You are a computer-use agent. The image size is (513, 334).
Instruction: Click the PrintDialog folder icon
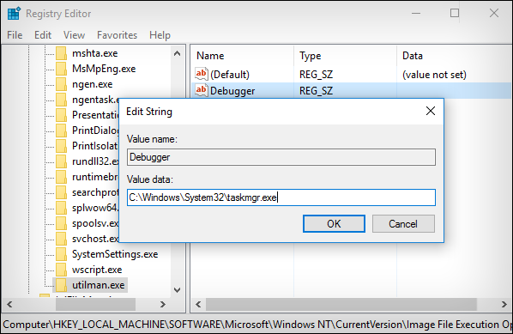[61, 131]
